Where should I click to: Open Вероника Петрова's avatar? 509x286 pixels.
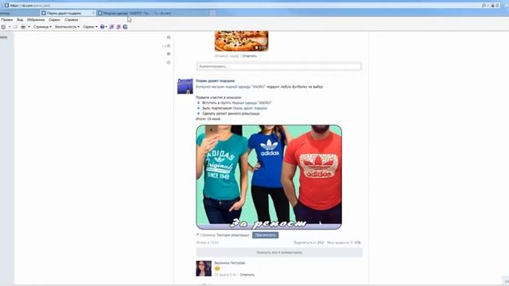(x=204, y=269)
